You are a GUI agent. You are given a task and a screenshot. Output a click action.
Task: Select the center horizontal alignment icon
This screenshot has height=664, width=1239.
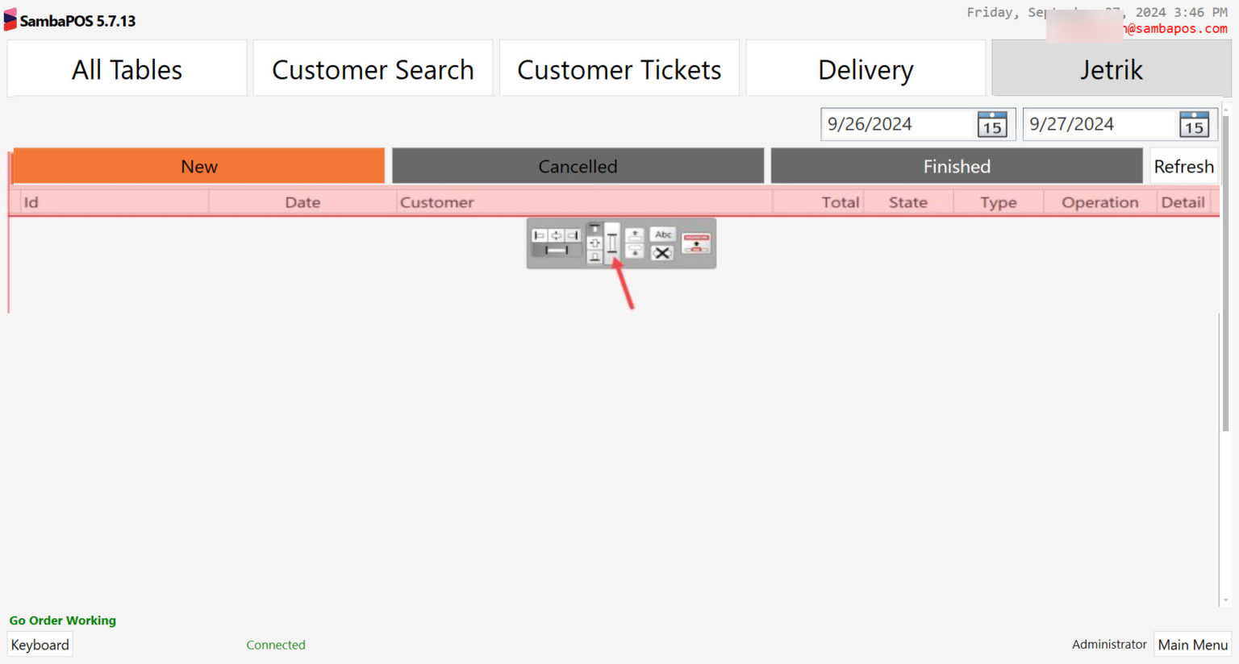point(557,235)
